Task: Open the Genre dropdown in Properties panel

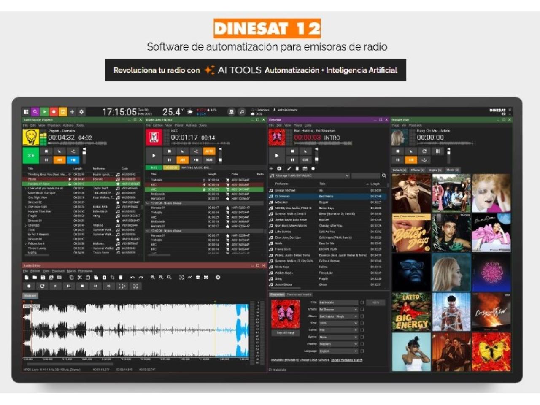Action: (x=338, y=330)
